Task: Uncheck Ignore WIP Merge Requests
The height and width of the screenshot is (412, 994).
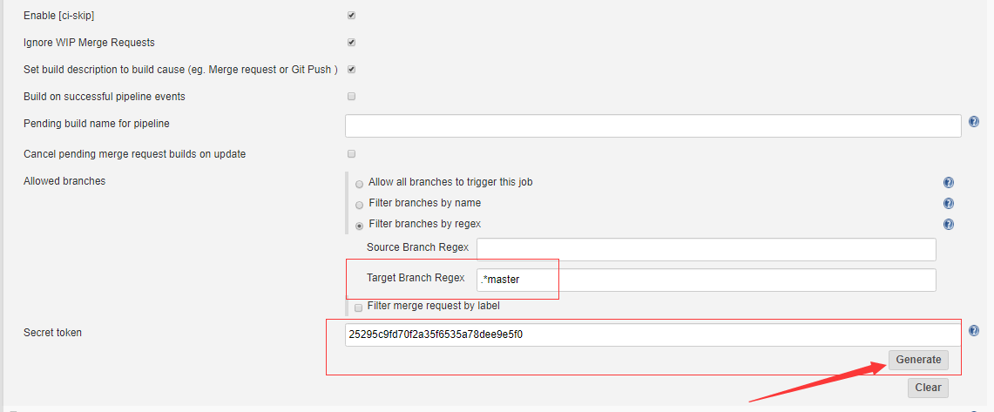Action: click(351, 43)
